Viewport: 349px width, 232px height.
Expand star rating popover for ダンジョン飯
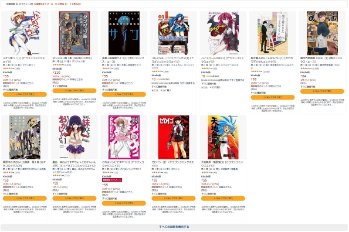(63, 65)
